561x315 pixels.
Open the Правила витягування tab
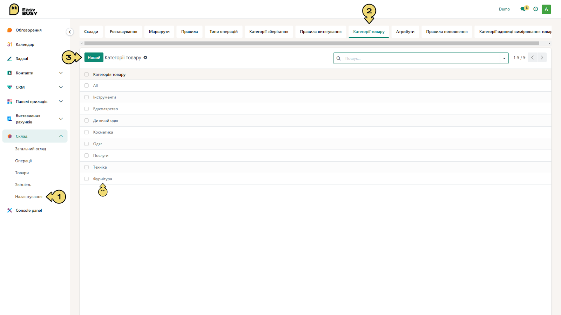coord(321,31)
